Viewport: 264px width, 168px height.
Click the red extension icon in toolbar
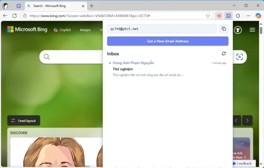click(219, 16)
